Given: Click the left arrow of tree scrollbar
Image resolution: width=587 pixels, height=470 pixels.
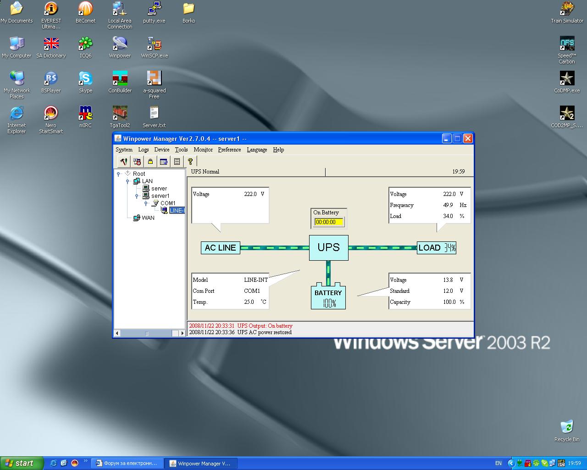Looking at the screenshot, I should coord(117,333).
